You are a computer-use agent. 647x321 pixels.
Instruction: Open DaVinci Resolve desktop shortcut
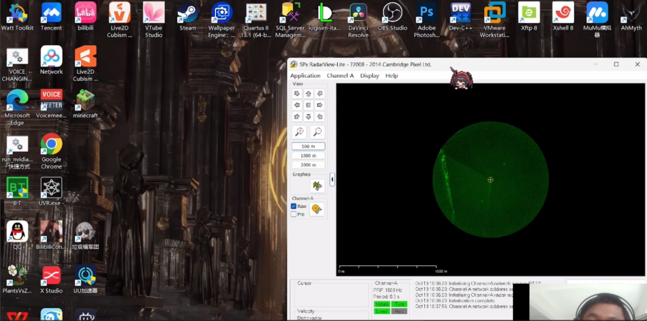358,20
